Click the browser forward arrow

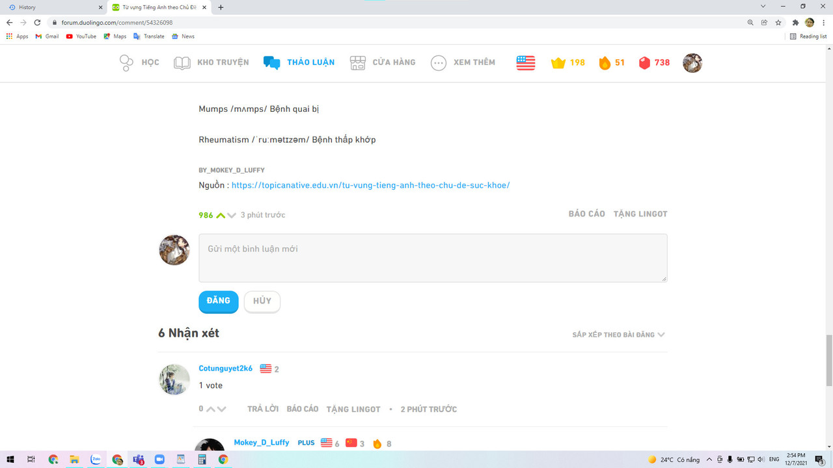click(23, 22)
